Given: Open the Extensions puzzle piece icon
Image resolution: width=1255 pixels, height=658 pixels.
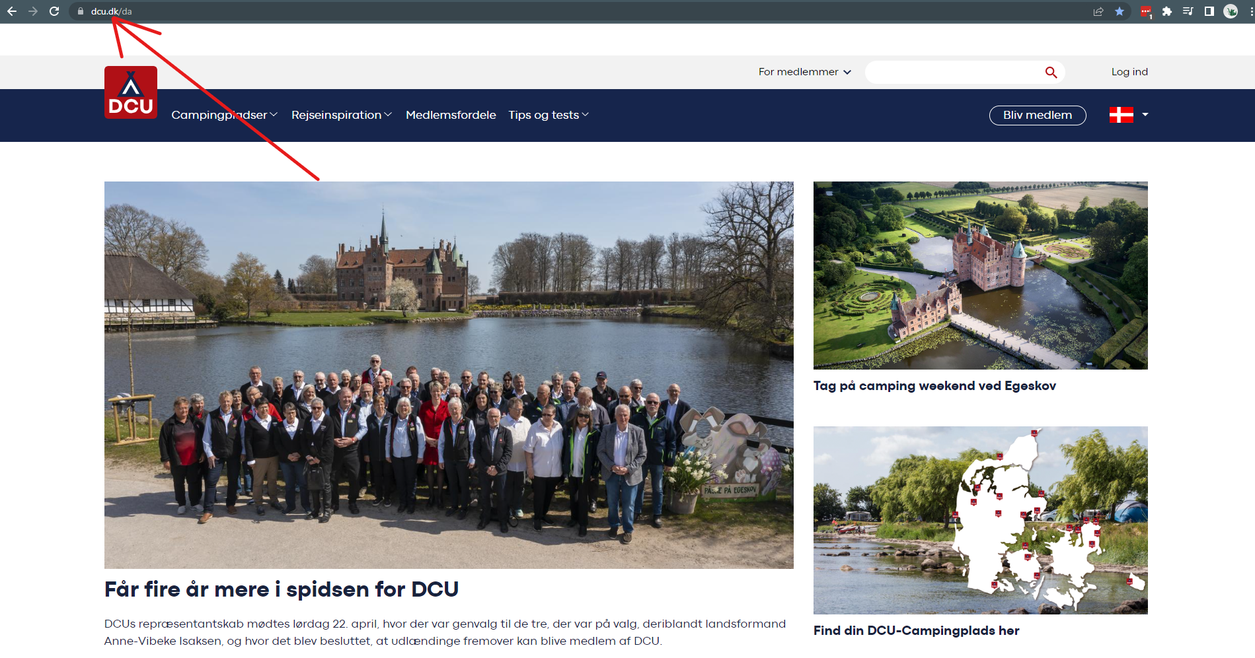Looking at the screenshot, I should [x=1167, y=11].
